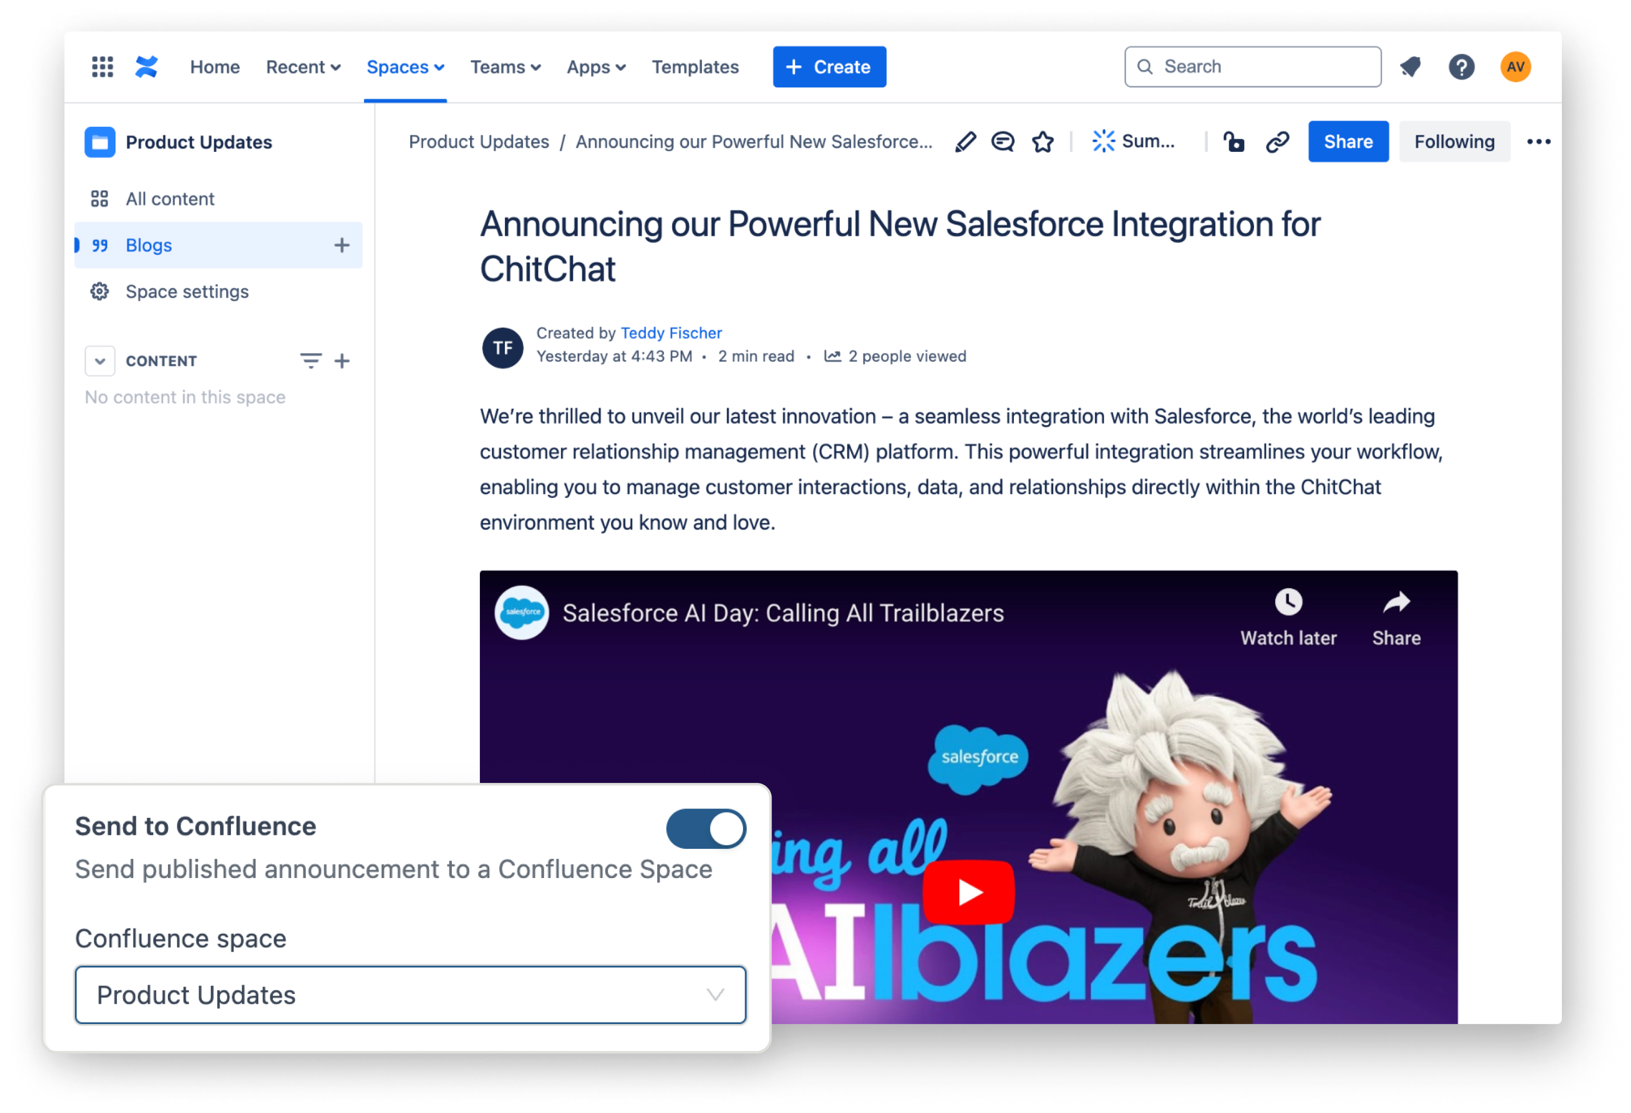The image size is (1631, 1113).
Task: Open the help question mark icon
Action: pyautogui.click(x=1461, y=67)
